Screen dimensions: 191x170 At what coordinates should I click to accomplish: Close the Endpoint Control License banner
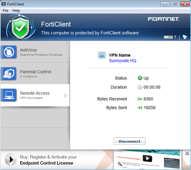(187, 154)
